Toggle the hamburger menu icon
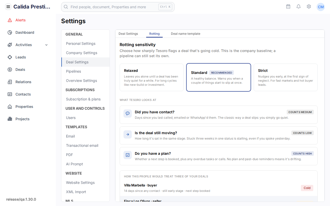 [8, 7]
